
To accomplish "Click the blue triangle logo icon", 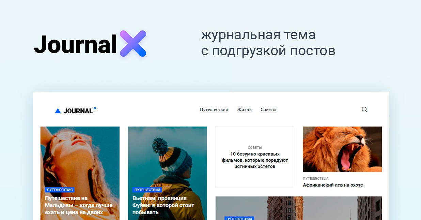I will [58, 111].
